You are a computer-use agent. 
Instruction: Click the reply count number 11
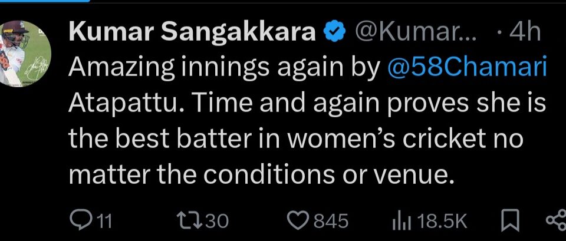point(104,221)
